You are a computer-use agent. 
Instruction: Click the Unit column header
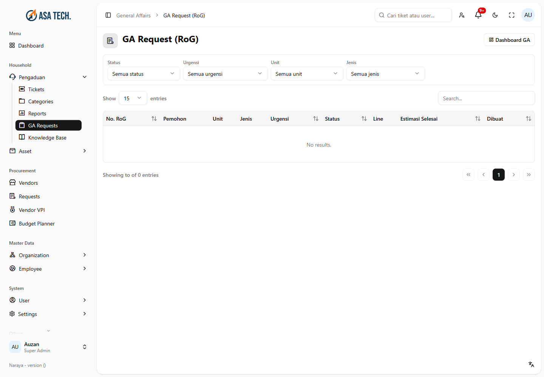(218, 119)
